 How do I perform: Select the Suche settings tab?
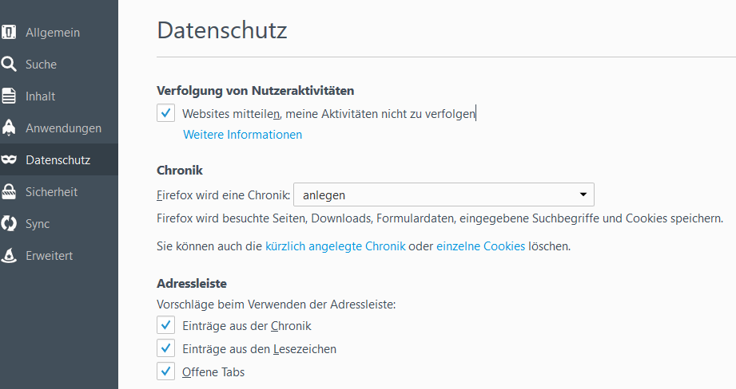[x=41, y=65]
